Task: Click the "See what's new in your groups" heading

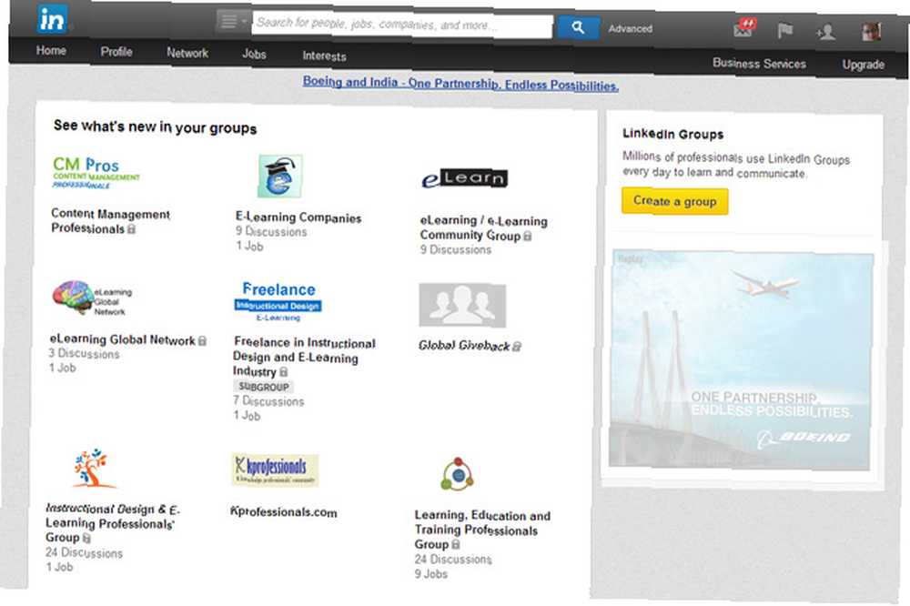Action: (x=155, y=126)
